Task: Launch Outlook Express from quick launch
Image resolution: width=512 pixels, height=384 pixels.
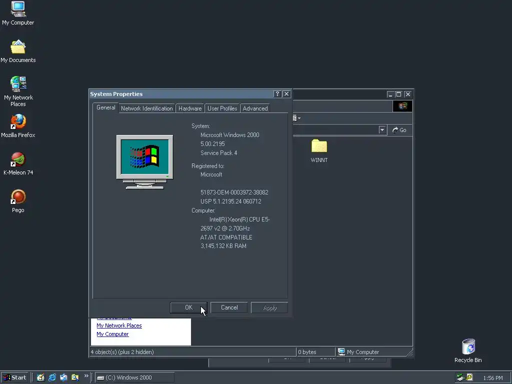Action: tap(63, 377)
